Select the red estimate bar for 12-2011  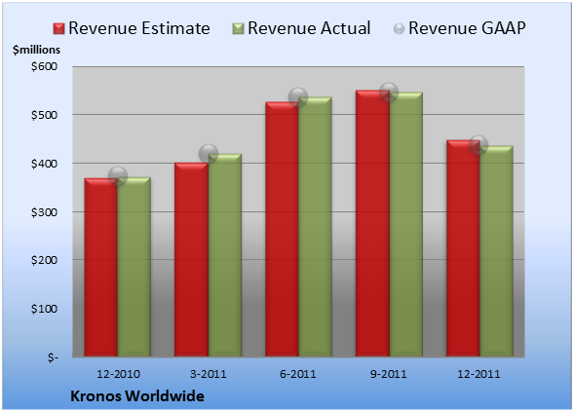click(x=463, y=248)
